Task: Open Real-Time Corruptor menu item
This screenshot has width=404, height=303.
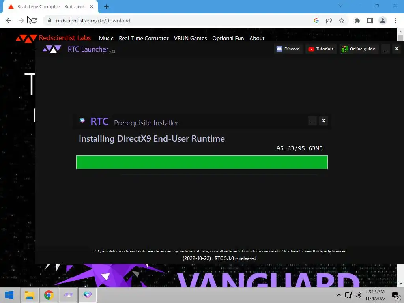Action: tap(144, 38)
